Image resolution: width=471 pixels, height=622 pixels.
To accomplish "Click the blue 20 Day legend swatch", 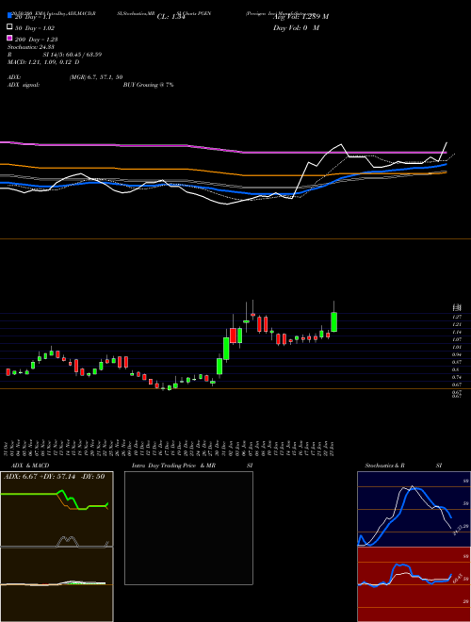I will [x=9, y=16].
